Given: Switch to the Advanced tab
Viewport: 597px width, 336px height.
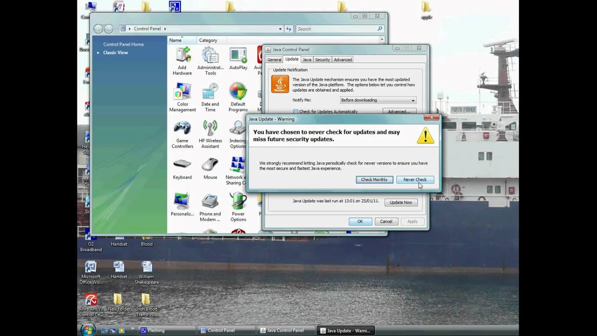Looking at the screenshot, I should (343, 60).
